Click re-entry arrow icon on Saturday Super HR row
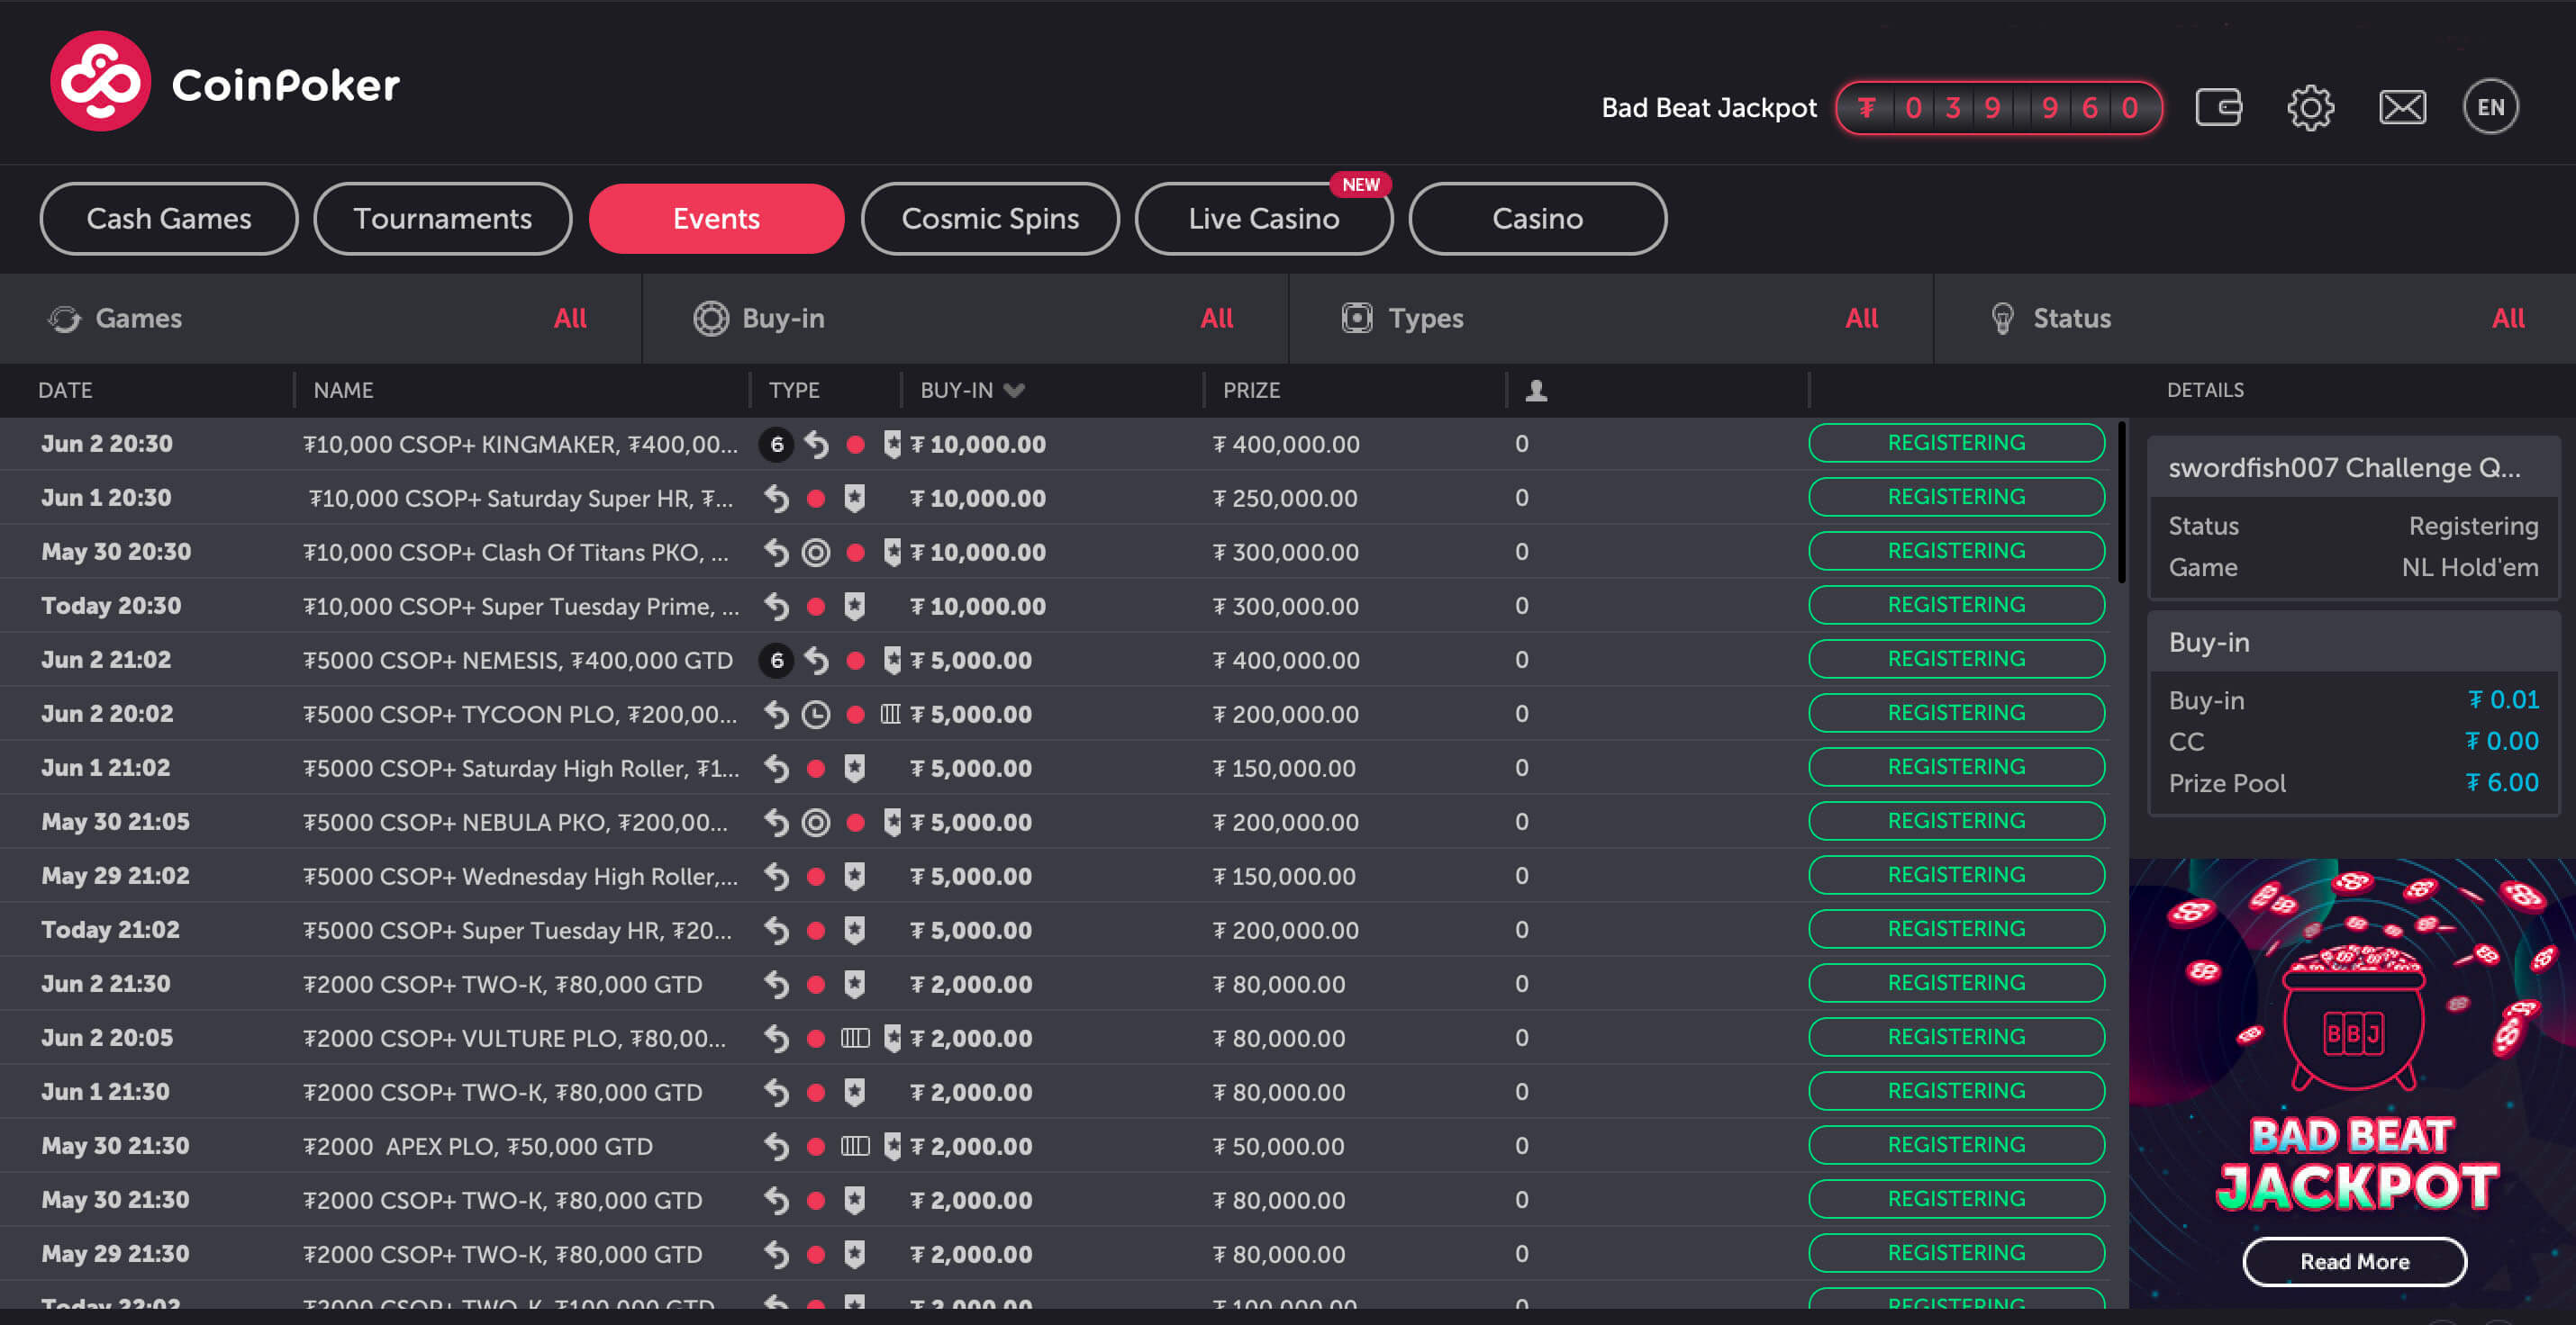 coord(777,499)
